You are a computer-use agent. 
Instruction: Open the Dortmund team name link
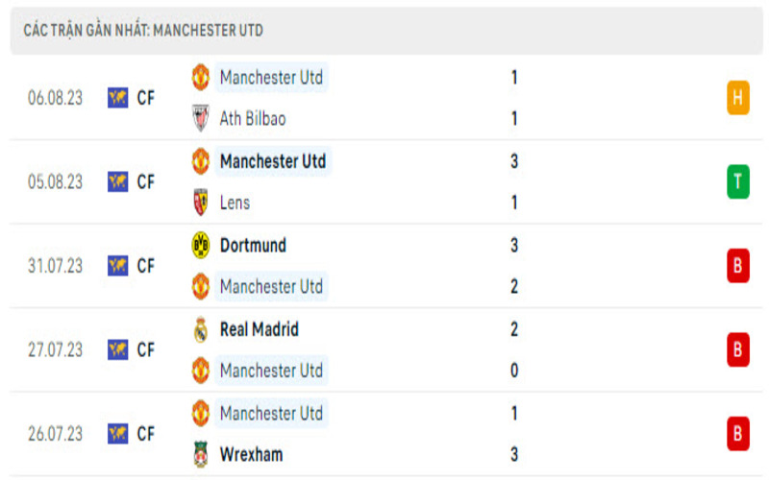[x=253, y=245]
